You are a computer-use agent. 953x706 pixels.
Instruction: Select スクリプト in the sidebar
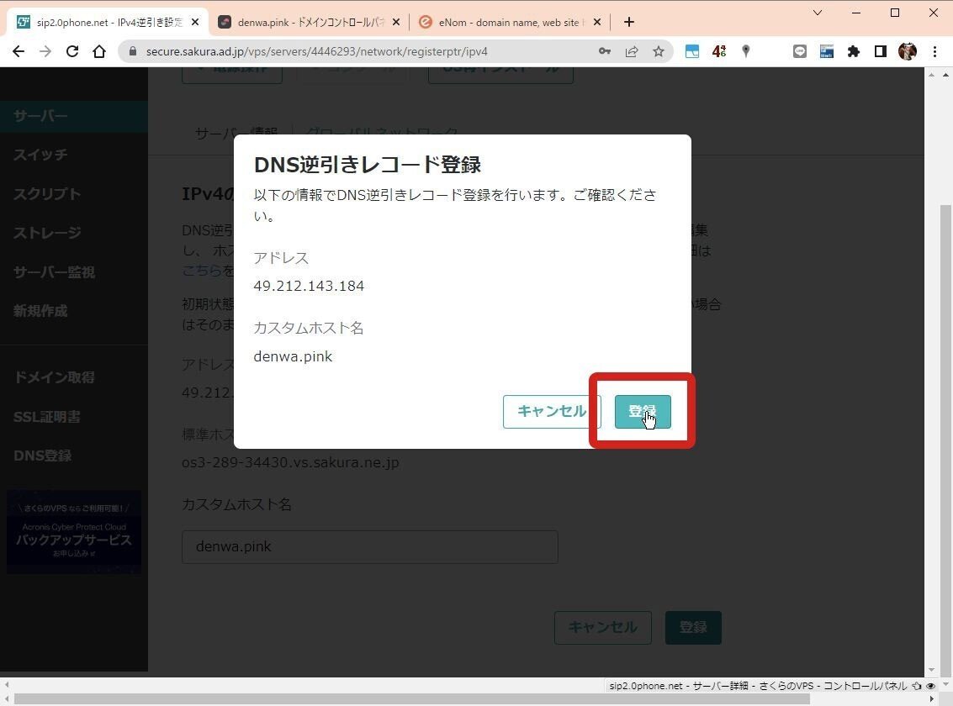pos(47,194)
